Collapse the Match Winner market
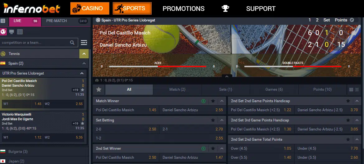The width and height of the screenshot is (364, 164). (222, 101)
